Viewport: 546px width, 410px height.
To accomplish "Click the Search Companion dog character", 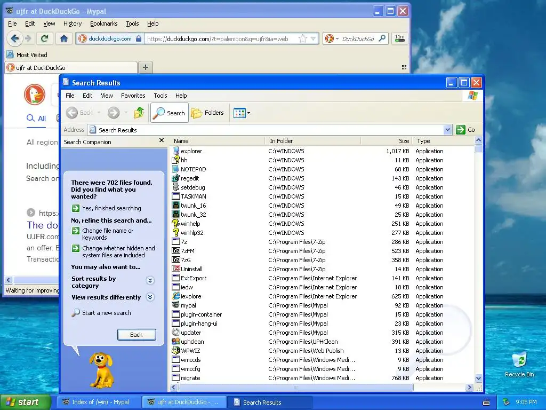I will pyautogui.click(x=101, y=370).
